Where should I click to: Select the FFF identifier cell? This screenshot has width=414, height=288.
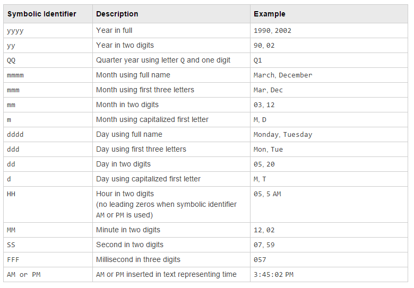click(13, 260)
